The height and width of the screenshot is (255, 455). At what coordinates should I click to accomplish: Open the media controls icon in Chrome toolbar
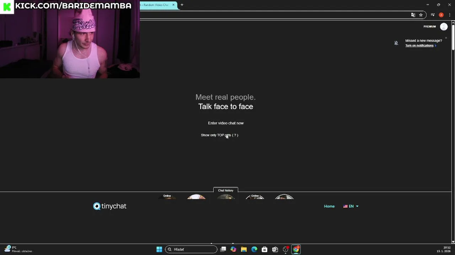[x=433, y=15]
